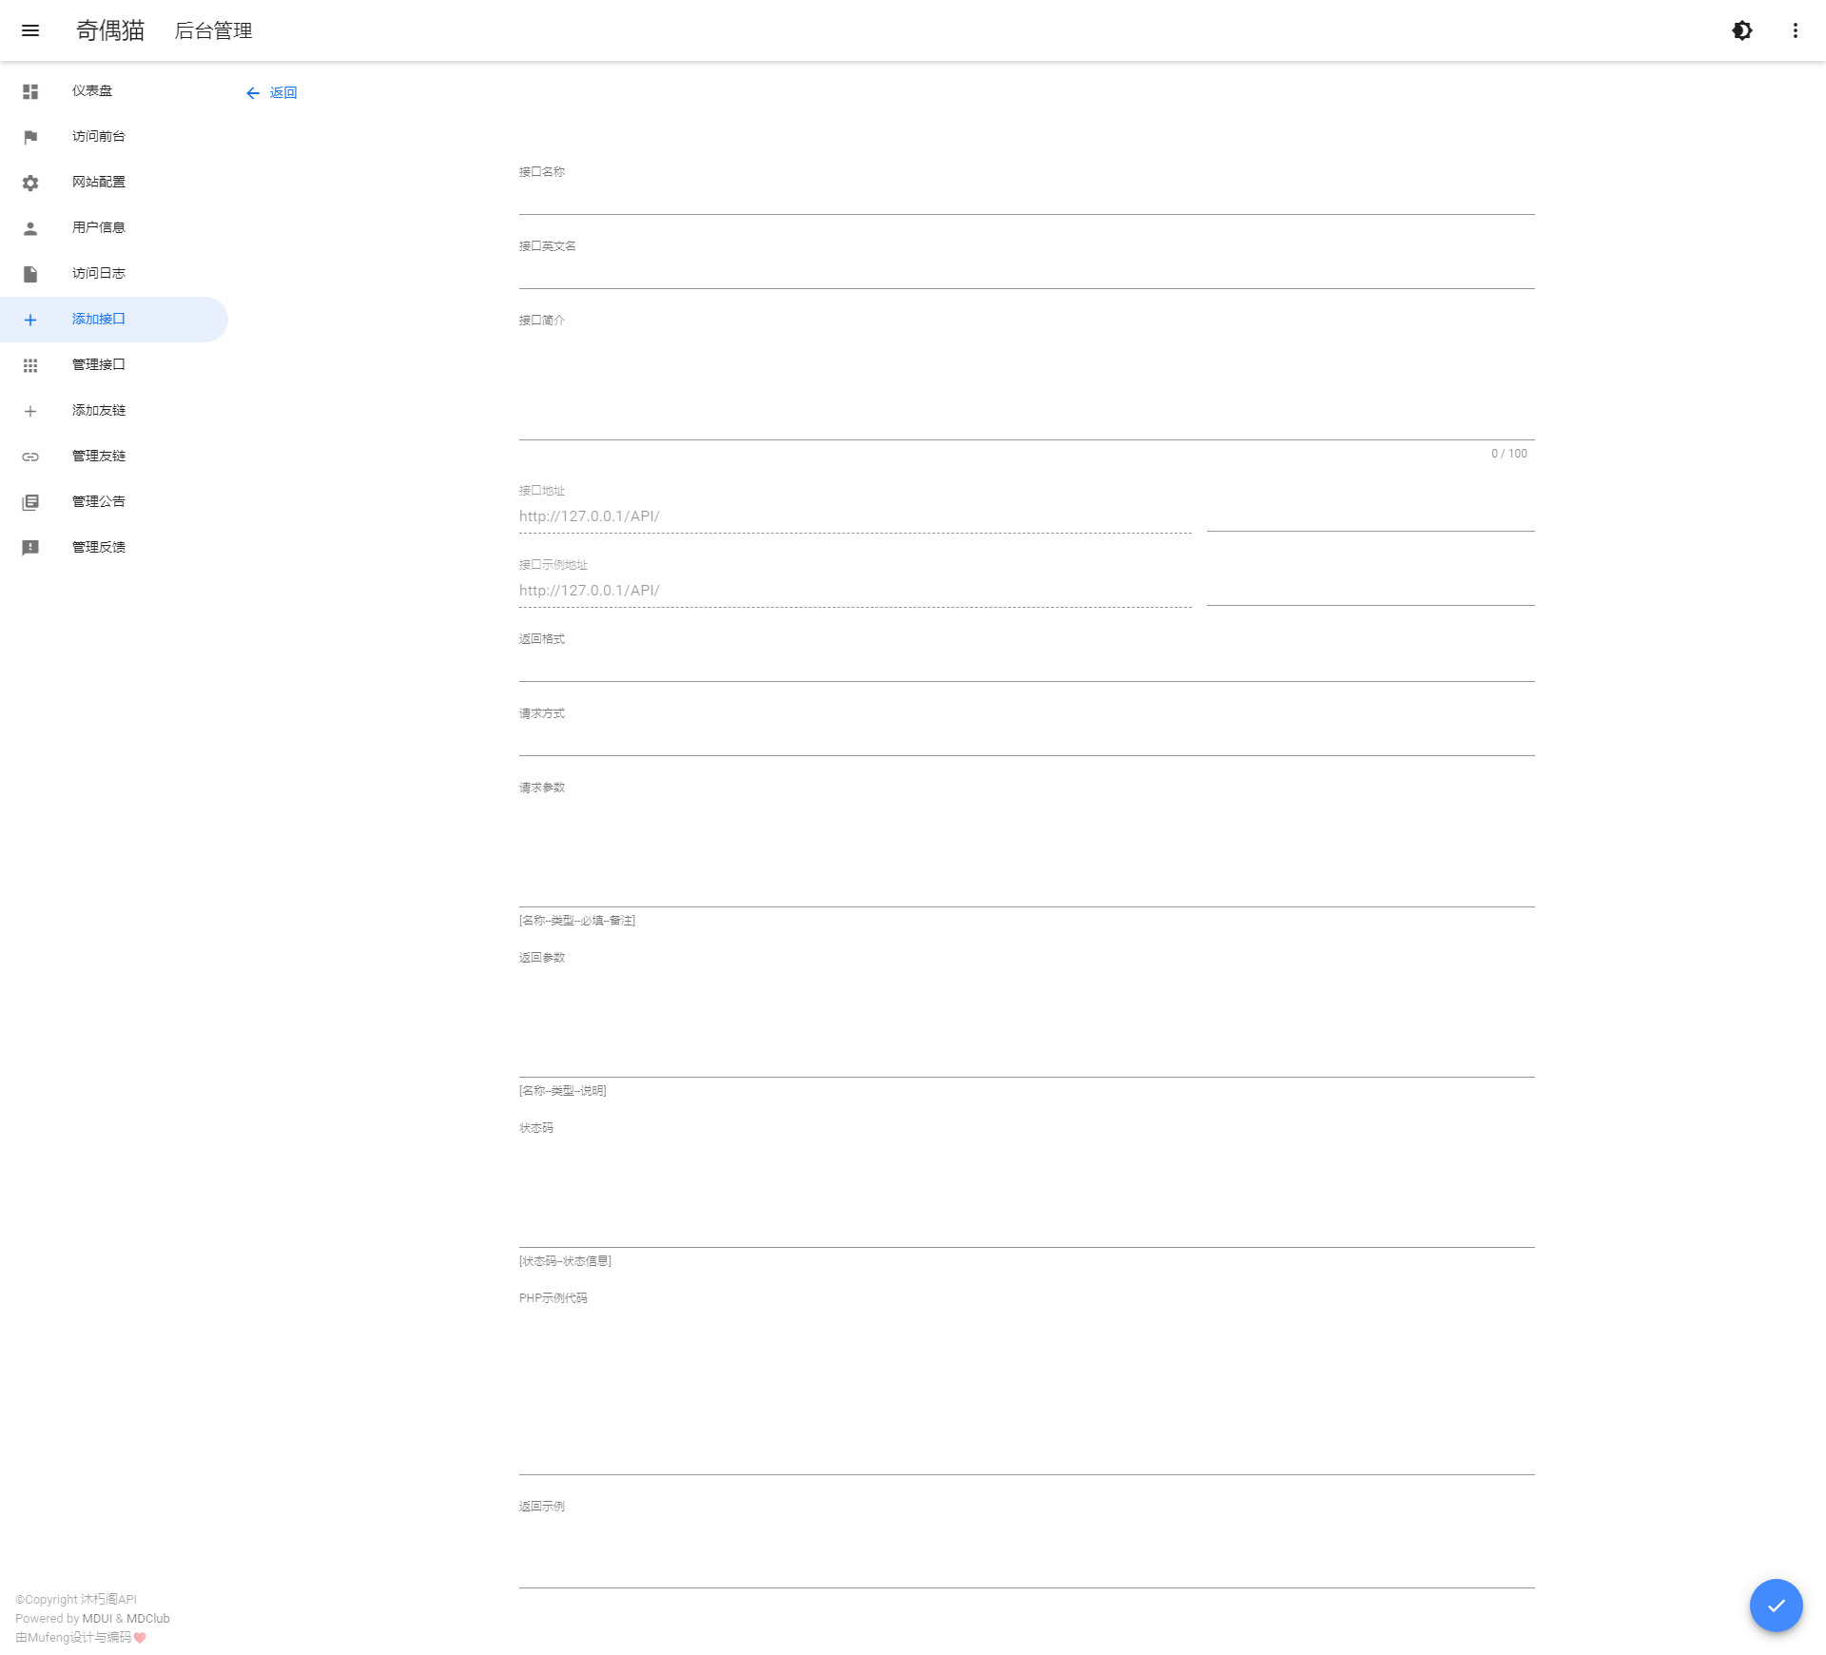The width and height of the screenshot is (1826, 1655).
Task: Focus the 返回参数 textarea
Action: point(1027,1022)
